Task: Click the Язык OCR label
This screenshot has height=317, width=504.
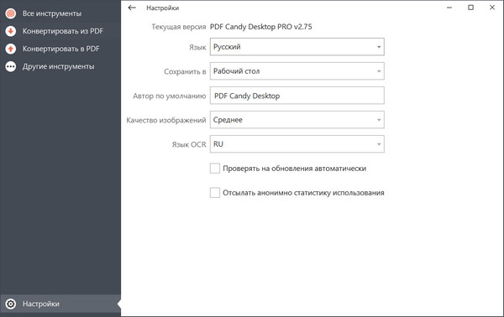Action: (189, 145)
